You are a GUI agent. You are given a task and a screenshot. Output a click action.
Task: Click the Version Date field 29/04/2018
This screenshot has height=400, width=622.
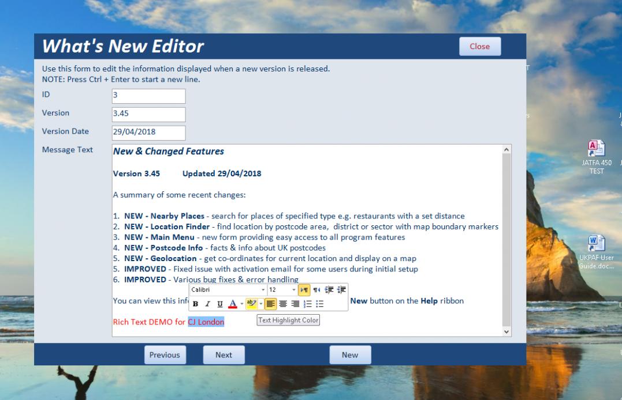pos(149,133)
